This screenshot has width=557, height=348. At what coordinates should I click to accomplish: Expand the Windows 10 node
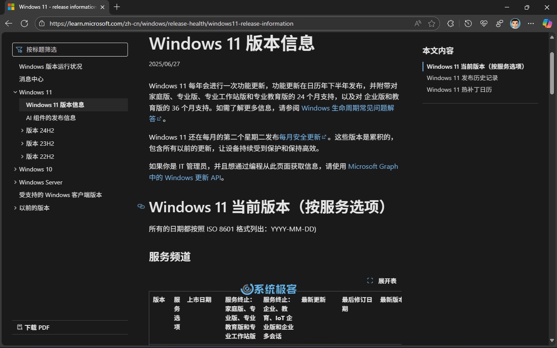click(15, 169)
